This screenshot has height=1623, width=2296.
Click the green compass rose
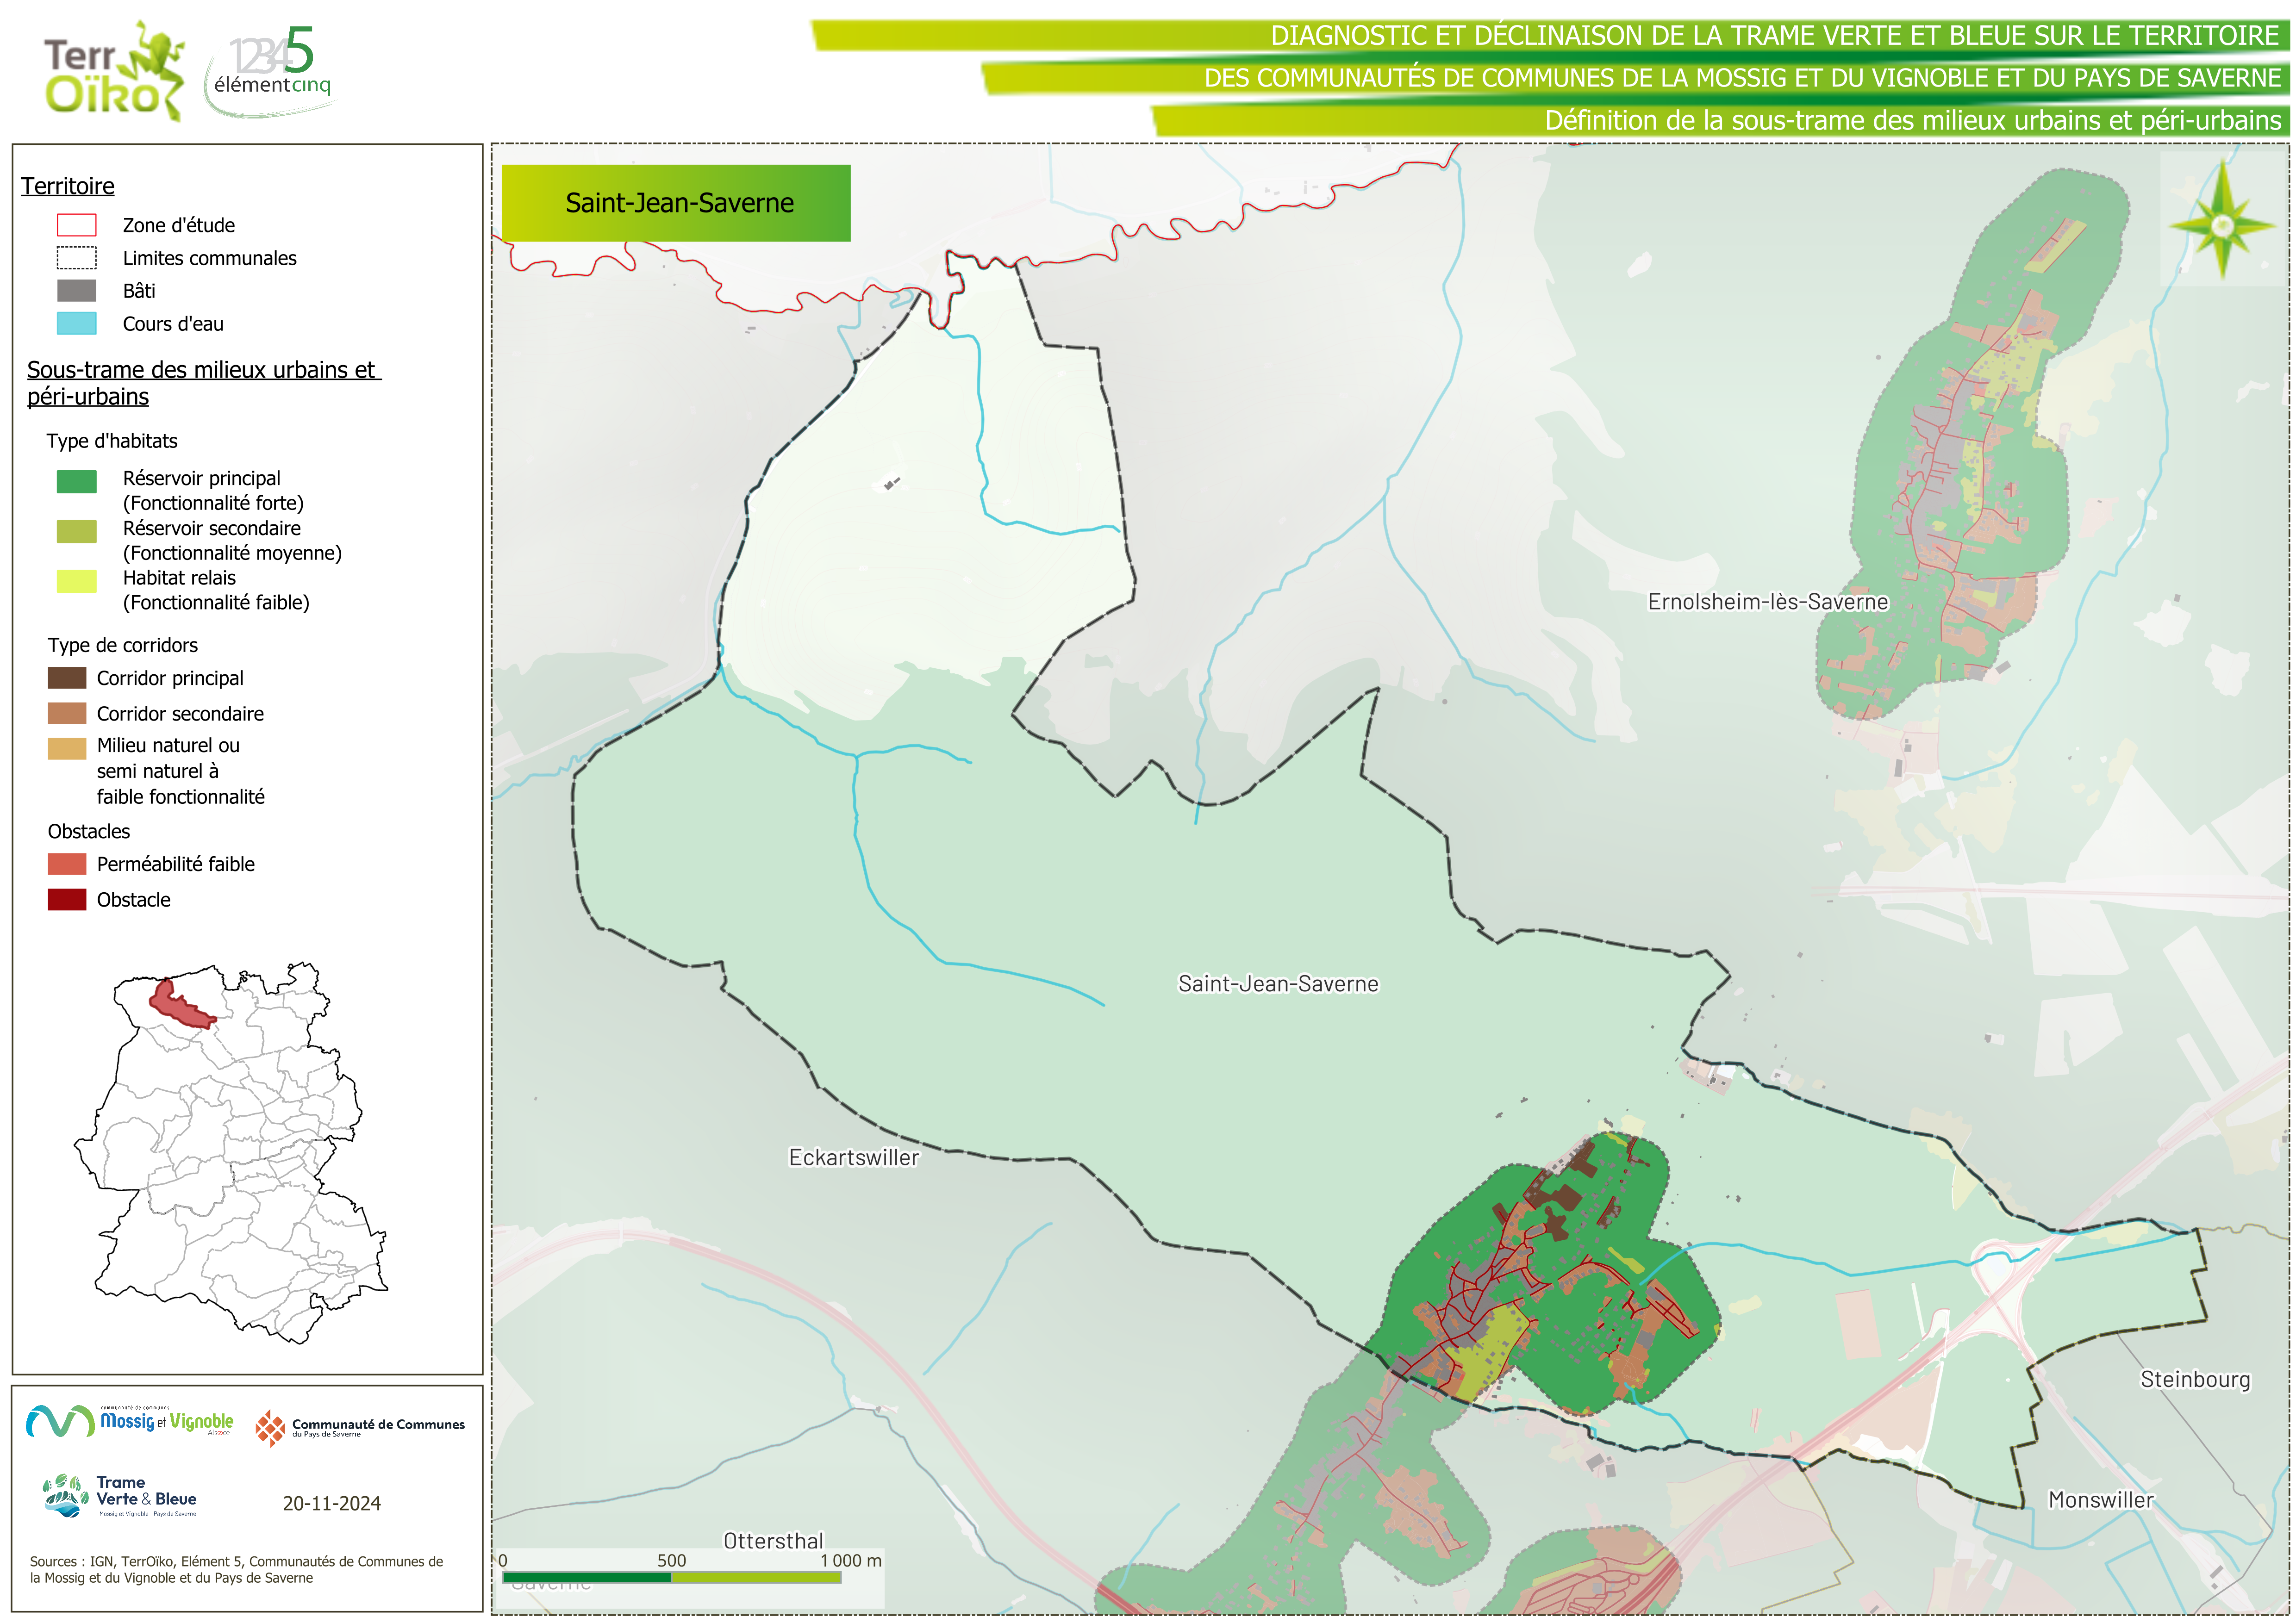2222,225
